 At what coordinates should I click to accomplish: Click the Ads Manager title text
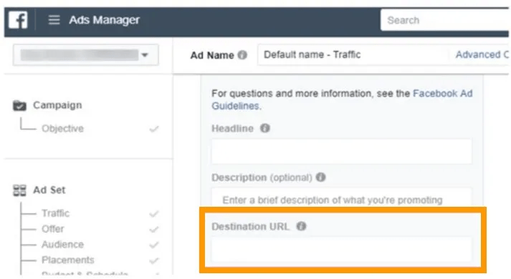click(105, 20)
